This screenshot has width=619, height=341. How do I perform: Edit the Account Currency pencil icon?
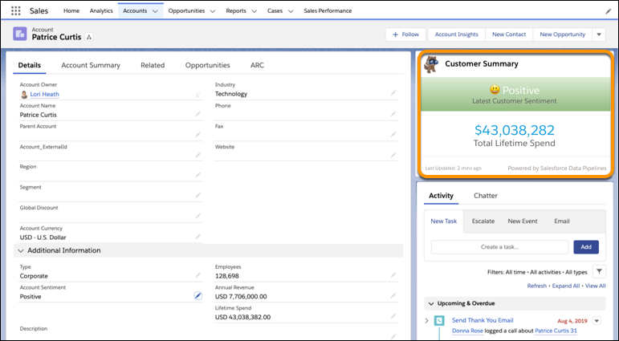(198, 237)
